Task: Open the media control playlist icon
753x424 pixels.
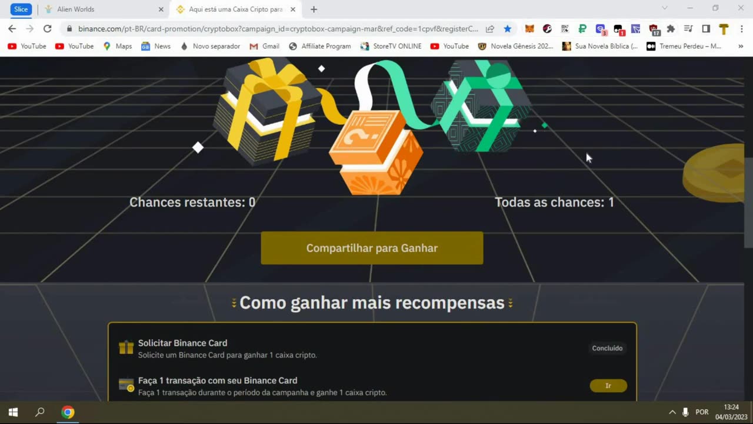Action: (x=688, y=28)
